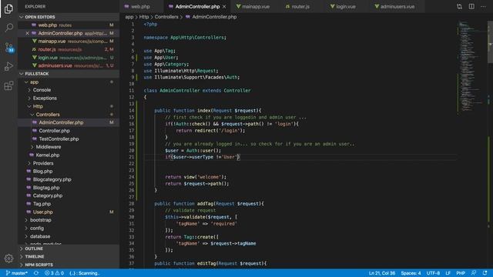Open the Extensions view icon

[8, 85]
